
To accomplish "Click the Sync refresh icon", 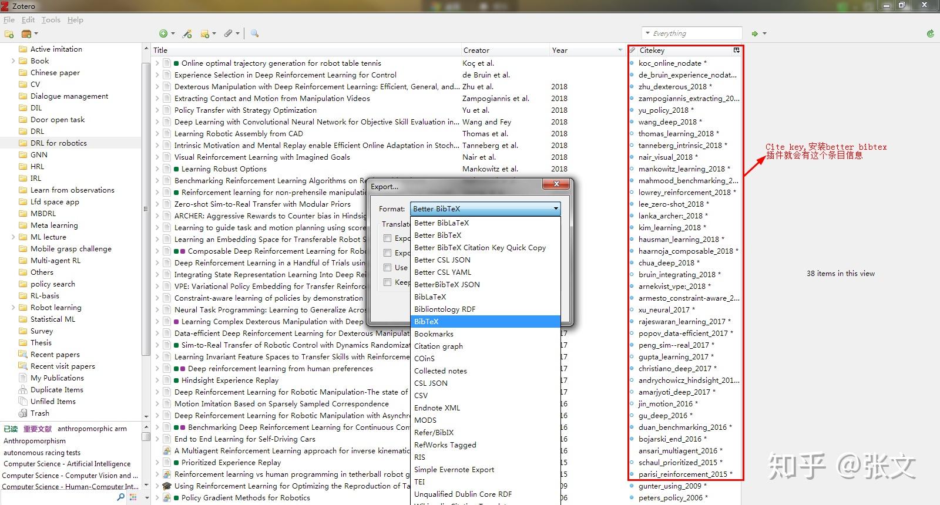I will [x=931, y=34].
